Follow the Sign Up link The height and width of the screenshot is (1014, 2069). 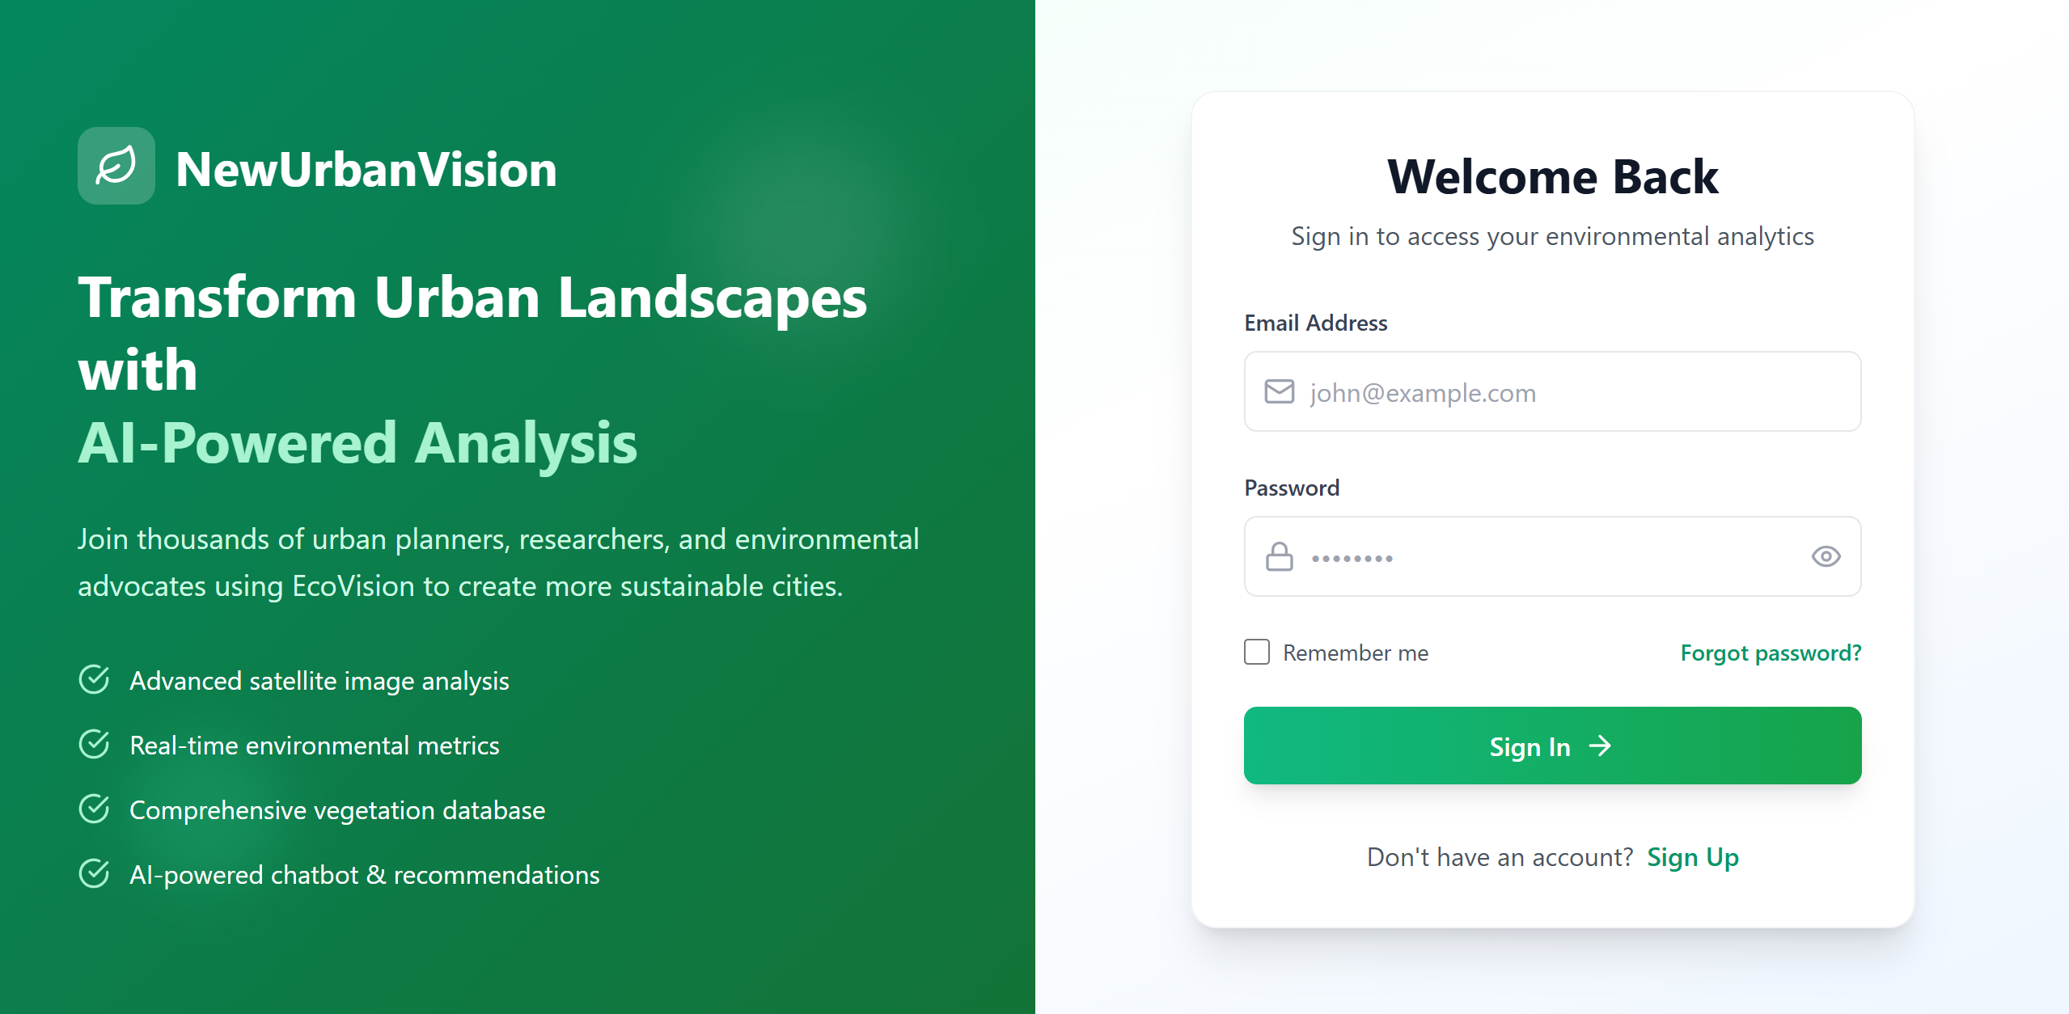pos(1692,857)
